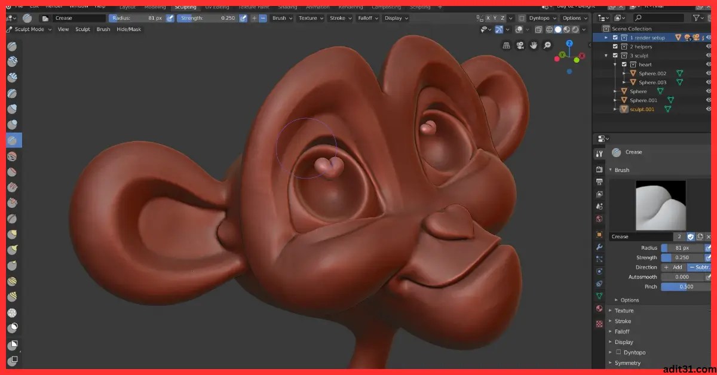The image size is (717, 375).
Task: Open the Options dropdown in header
Action: click(x=575, y=18)
